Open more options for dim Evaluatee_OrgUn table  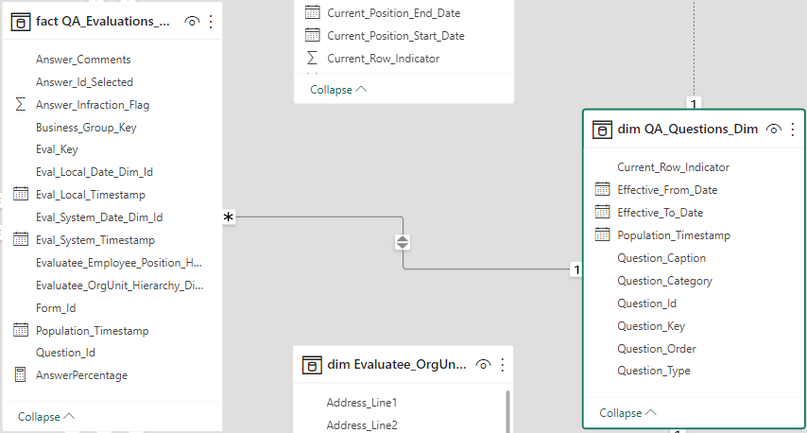coord(503,365)
